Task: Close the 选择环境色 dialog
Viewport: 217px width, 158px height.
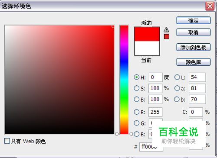Action: [210, 6]
